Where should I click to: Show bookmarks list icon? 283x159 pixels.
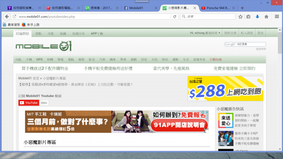[248, 16]
